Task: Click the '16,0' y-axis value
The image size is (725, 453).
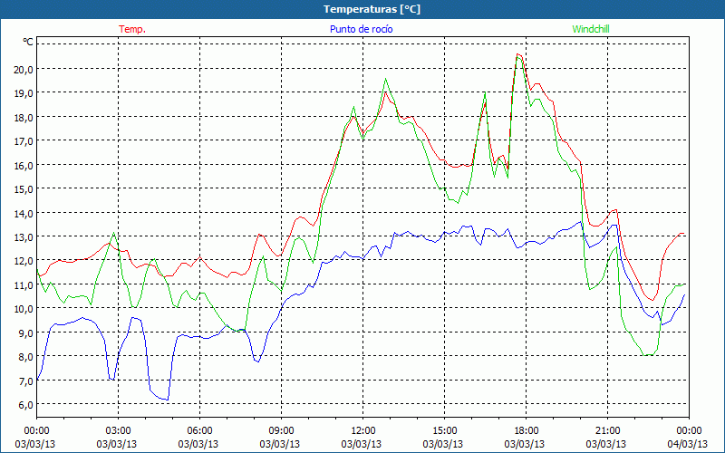Action: [24, 166]
